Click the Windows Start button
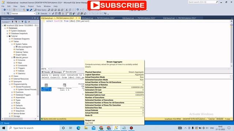The width and height of the screenshot is (234, 131). [x=4, y=128]
